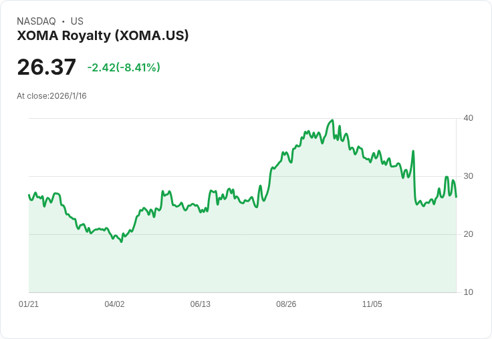Screen dimensions: 492x339
Task: Click the NASDAQ exchange label
Action: pyautogui.click(x=36, y=21)
